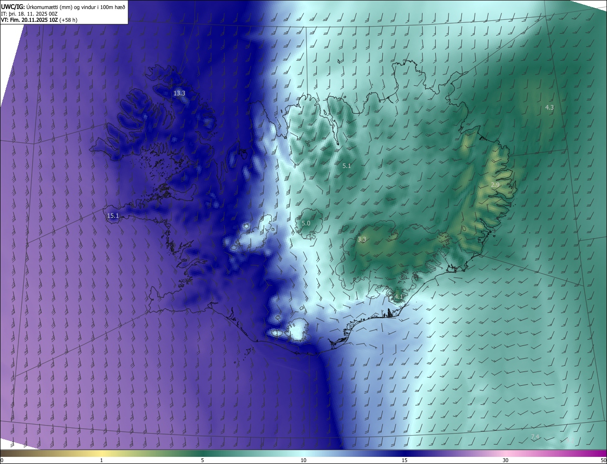The width and height of the screenshot is (607, 464).
Task: Click the 1 tick on the color scale
Action: (101, 460)
